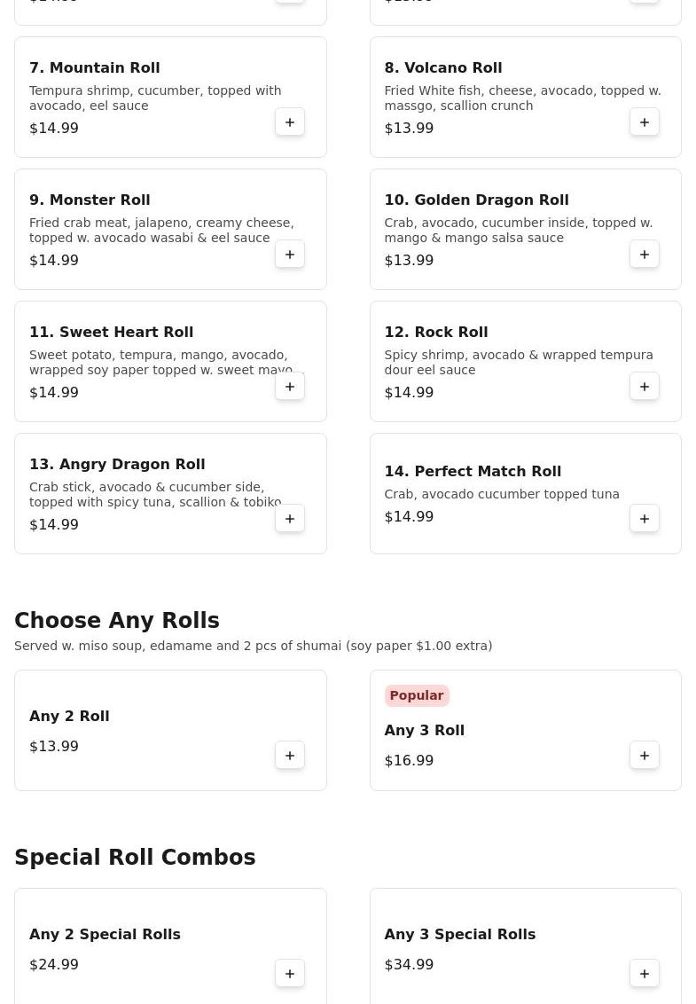This screenshot has width=696, height=1004.
Task: Add Any 2 Roll combo
Action: [290, 756]
